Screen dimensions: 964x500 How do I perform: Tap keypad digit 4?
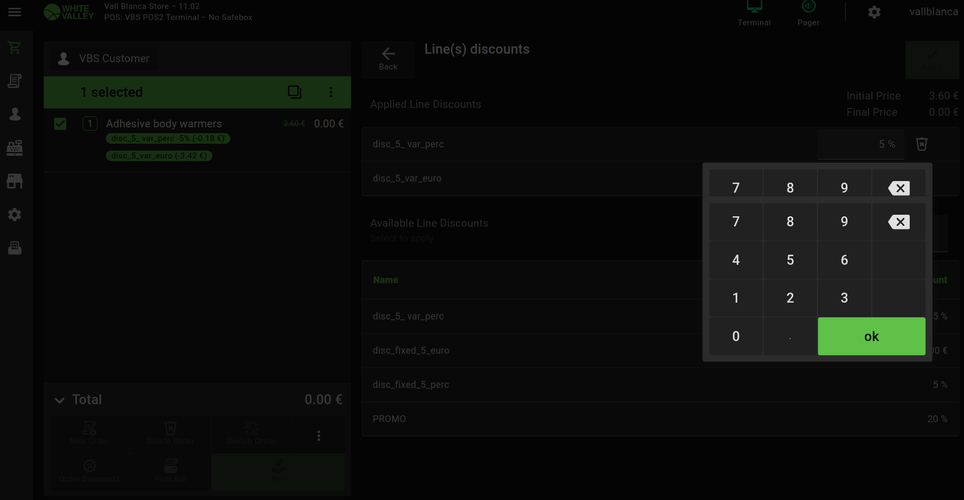(x=736, y=260)
